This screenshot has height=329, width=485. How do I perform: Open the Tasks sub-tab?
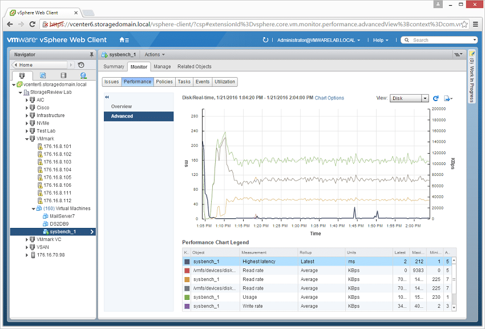click(184, 82)
